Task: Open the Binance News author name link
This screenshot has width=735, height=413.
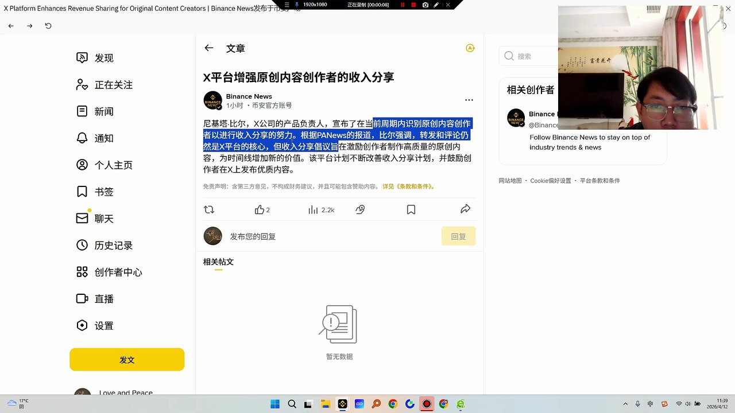Action: [249, 96]
